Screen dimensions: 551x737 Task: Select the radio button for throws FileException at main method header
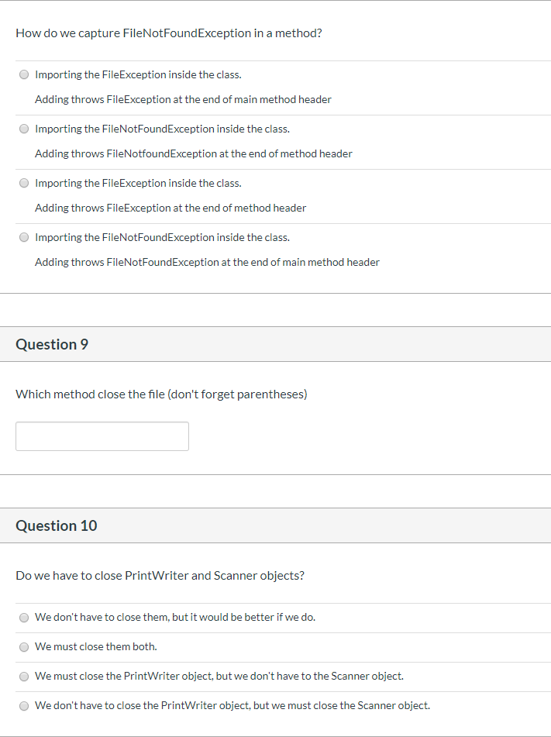tap(24, 74)
